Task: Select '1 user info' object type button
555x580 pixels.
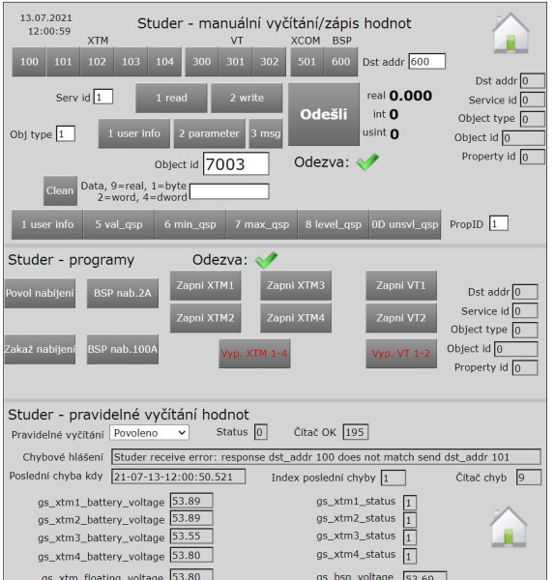Action: (x=134, y=133)
